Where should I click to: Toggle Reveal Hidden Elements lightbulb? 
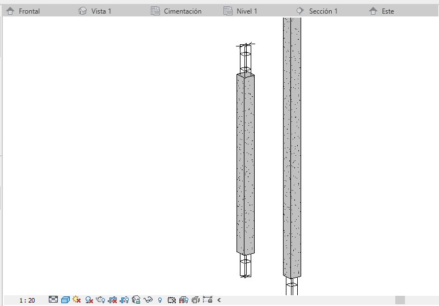click(x=160, y=300)
